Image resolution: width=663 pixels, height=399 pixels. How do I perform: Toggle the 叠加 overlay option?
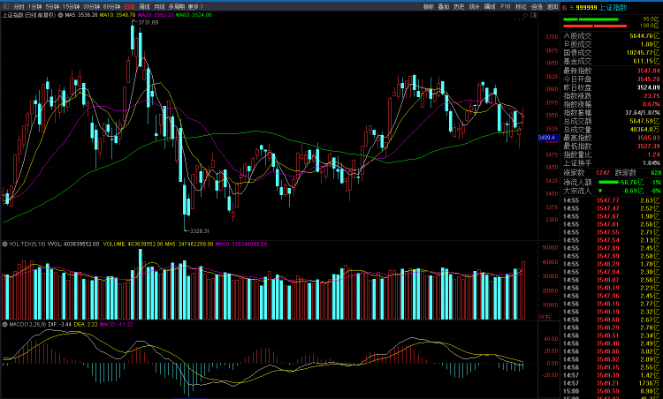click(x=444, y=7)
